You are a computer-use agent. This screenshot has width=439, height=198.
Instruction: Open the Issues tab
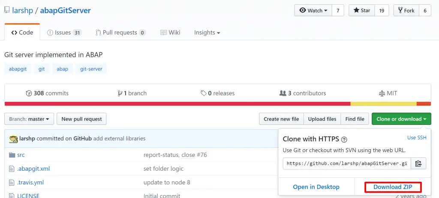[x=64, y=33]
